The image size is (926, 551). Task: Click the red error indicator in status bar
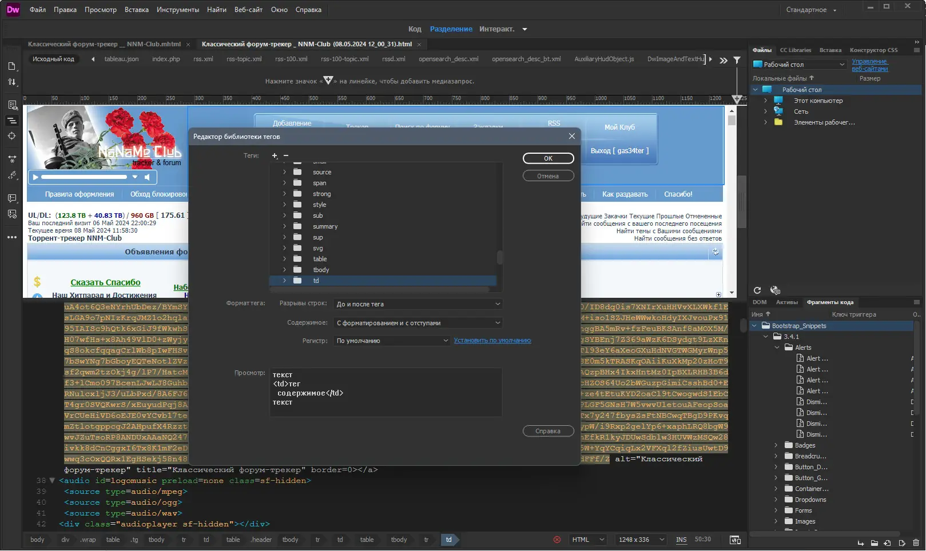tap(557, 540)
